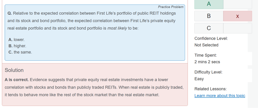Select answer choice C in the grid
Viewport: 258px width, 108px height.
(209, 28)
